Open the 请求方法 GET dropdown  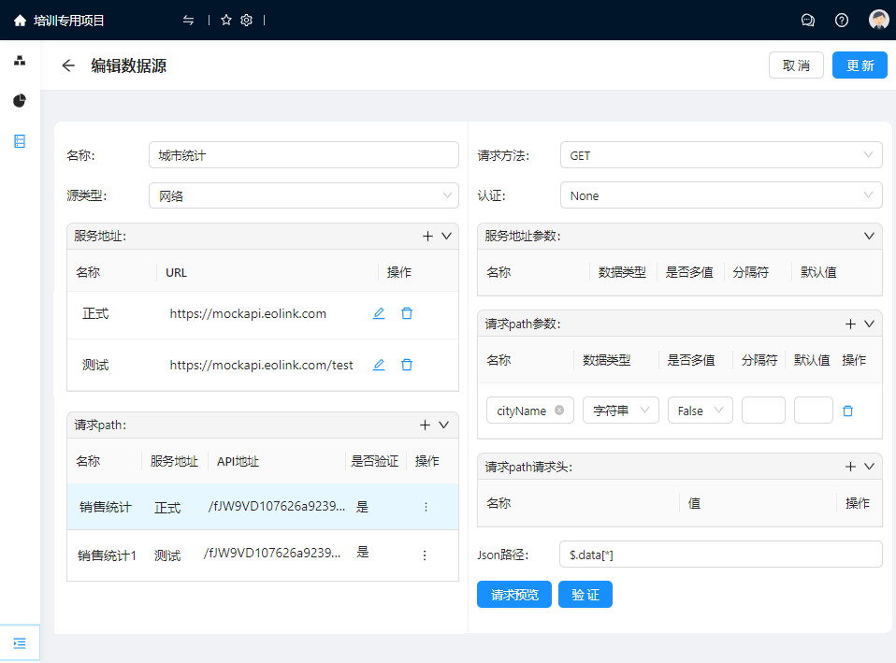720,155
